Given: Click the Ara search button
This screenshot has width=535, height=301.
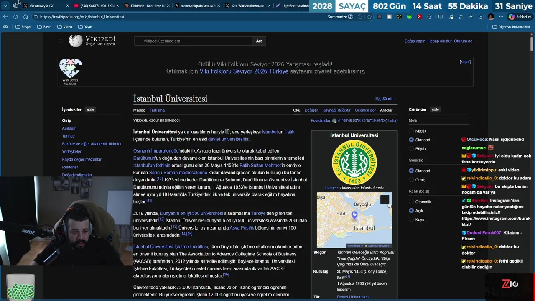Looking at the screenshot, I should point(260,41).
